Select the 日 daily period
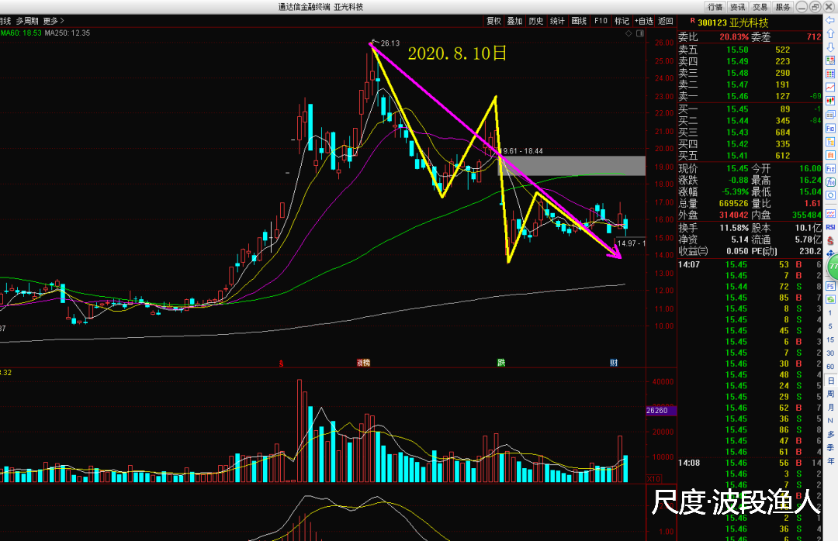Screen dimensions: 838x541 tap(830, 381)
